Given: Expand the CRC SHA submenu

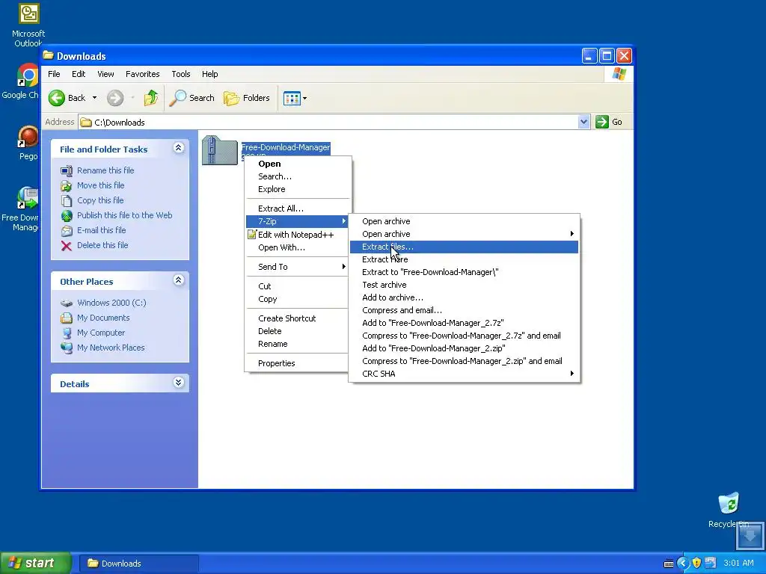Looking at the screenshot, I should [x=464, y=374].
